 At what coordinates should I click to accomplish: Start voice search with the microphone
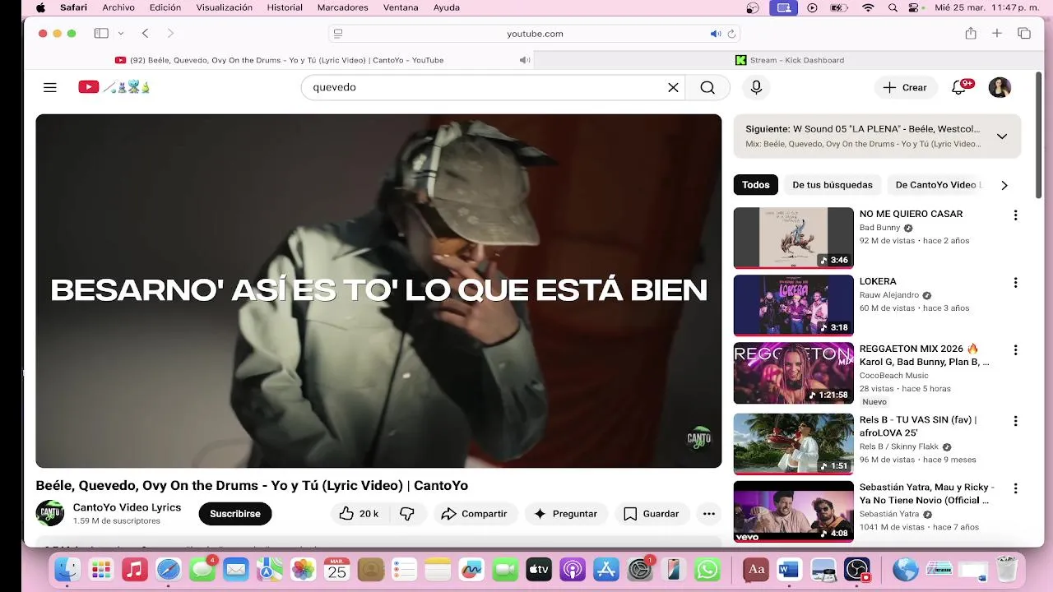click(756, 87)
